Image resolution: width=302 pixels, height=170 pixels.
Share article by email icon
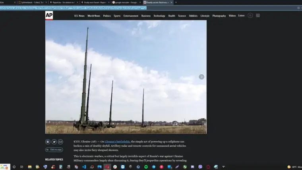60,142
